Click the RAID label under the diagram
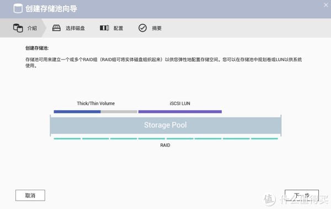 point(165,145)
